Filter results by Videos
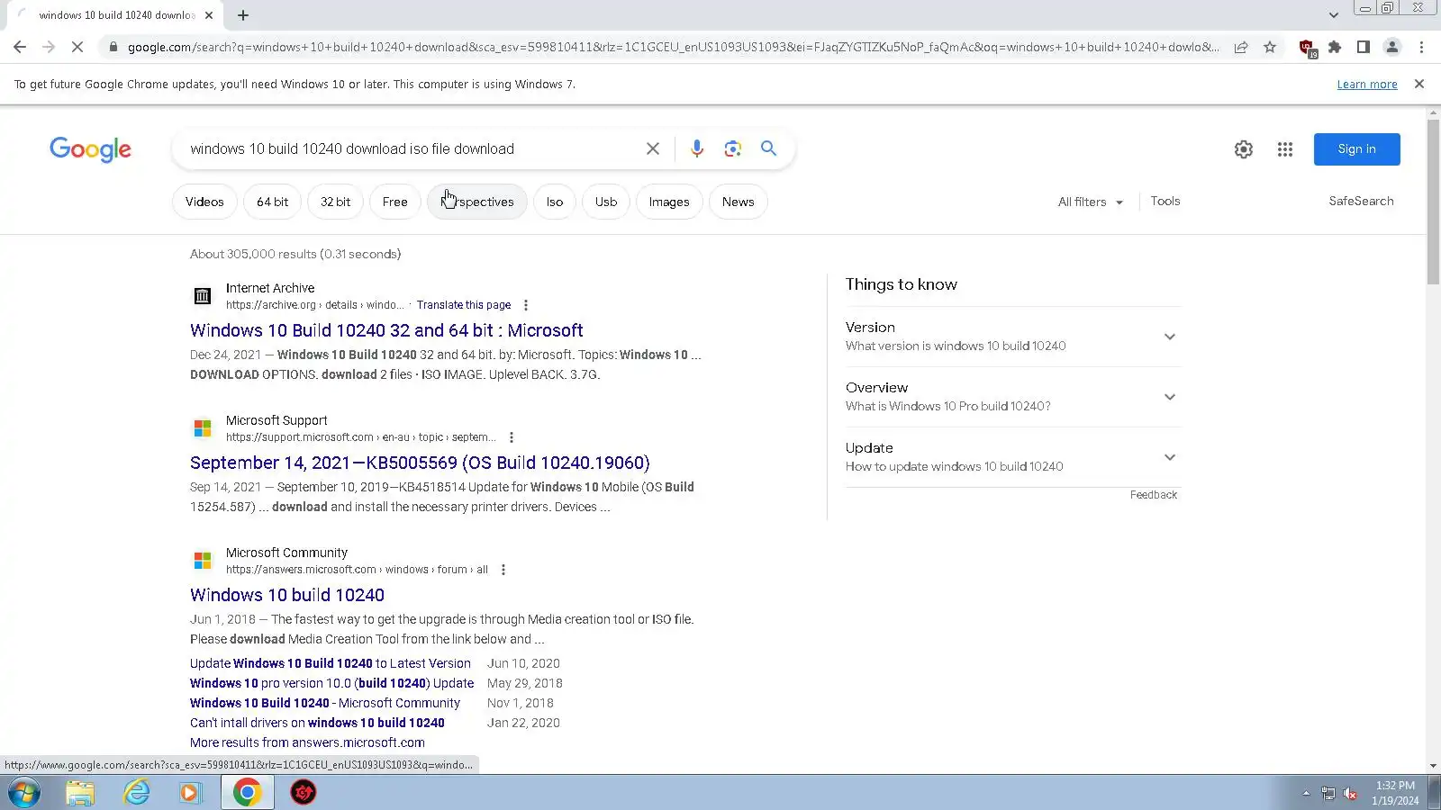The image size is (1441, 810). pyautogui.click(x=204, y=202)
